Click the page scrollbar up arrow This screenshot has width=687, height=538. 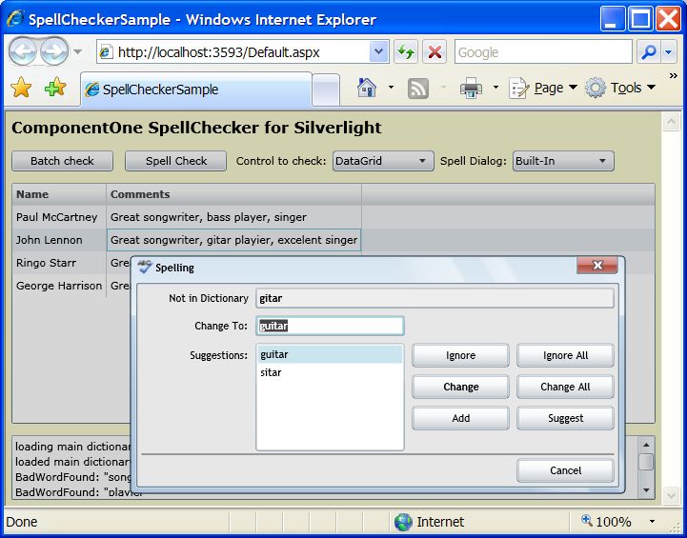point(671,122)
